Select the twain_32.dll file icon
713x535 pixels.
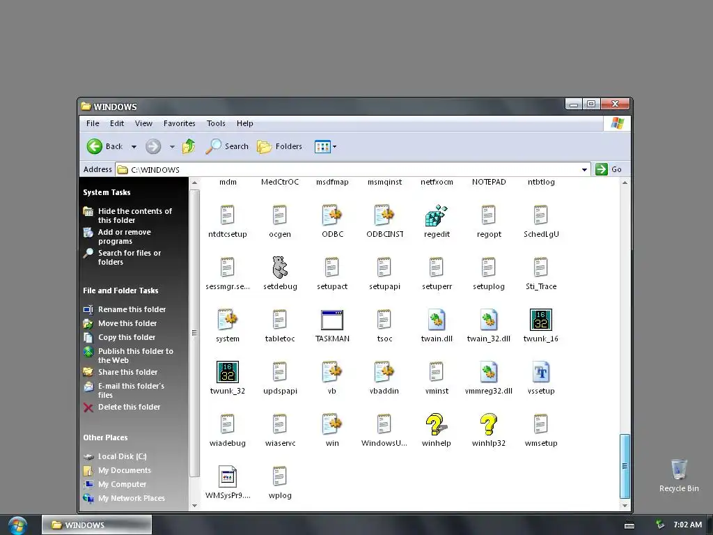(x=488, y=319)
